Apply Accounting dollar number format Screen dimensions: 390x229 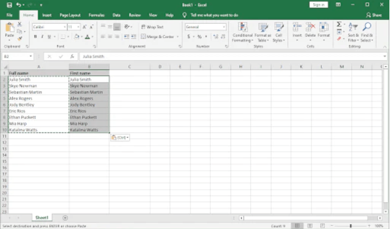tap(189, 37)
